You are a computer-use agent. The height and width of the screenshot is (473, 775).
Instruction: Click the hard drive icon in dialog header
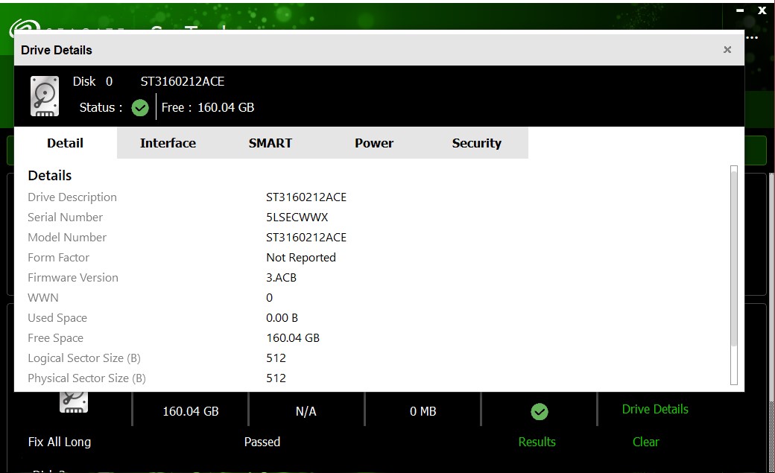click(45, 96)
